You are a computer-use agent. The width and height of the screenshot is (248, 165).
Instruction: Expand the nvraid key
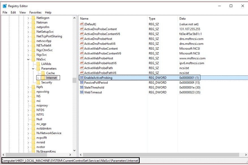(x=28, y=143)
